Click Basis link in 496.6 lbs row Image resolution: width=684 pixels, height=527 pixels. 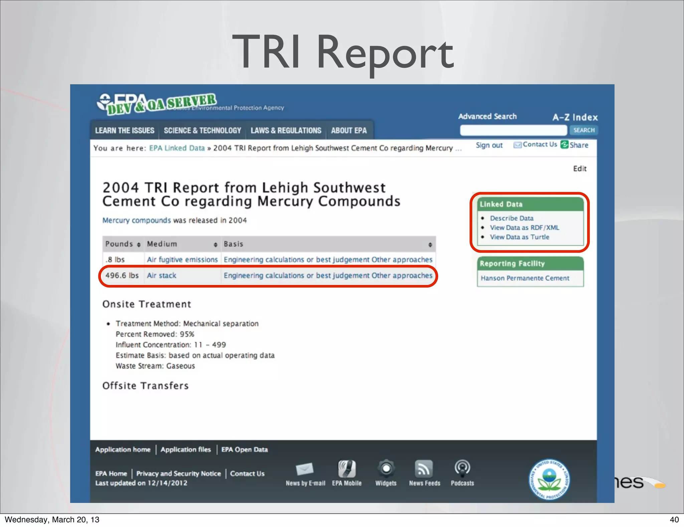coord(328,276)
